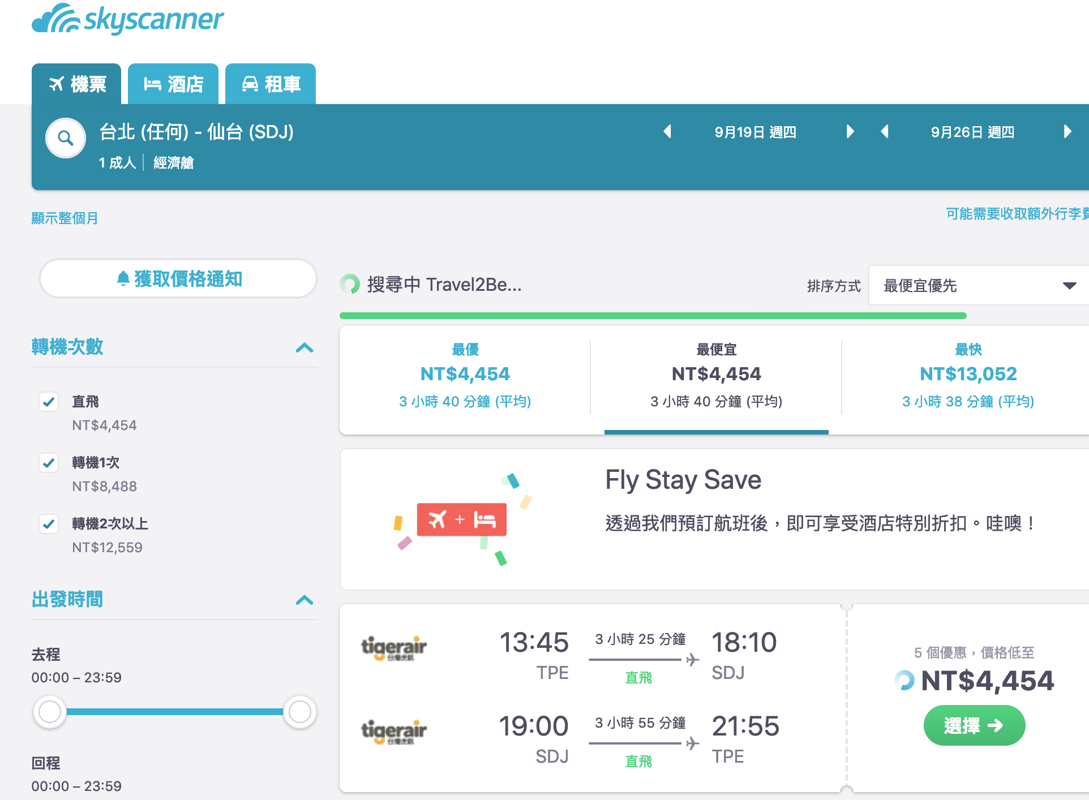This screenshot has width=1089, height=800.
Task: Open the 顯示整個月 link
Action: pos(65,218)
